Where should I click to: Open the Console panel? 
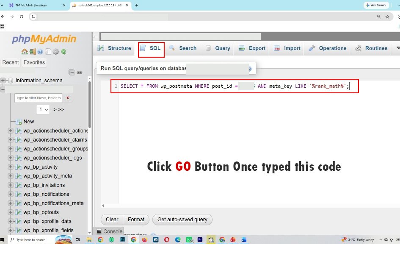click(110, 231)
